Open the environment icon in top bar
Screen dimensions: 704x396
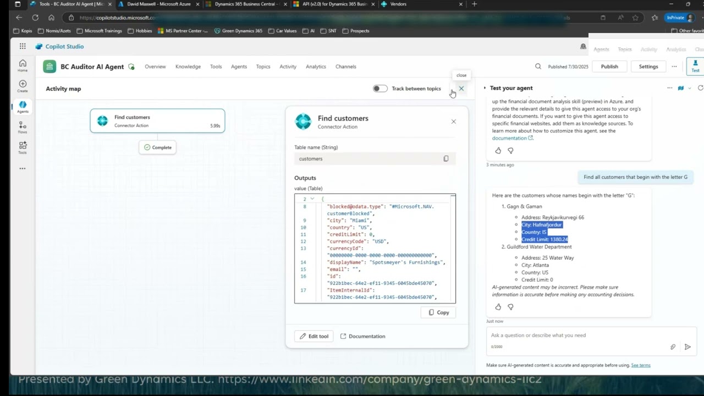click(583, 46)
